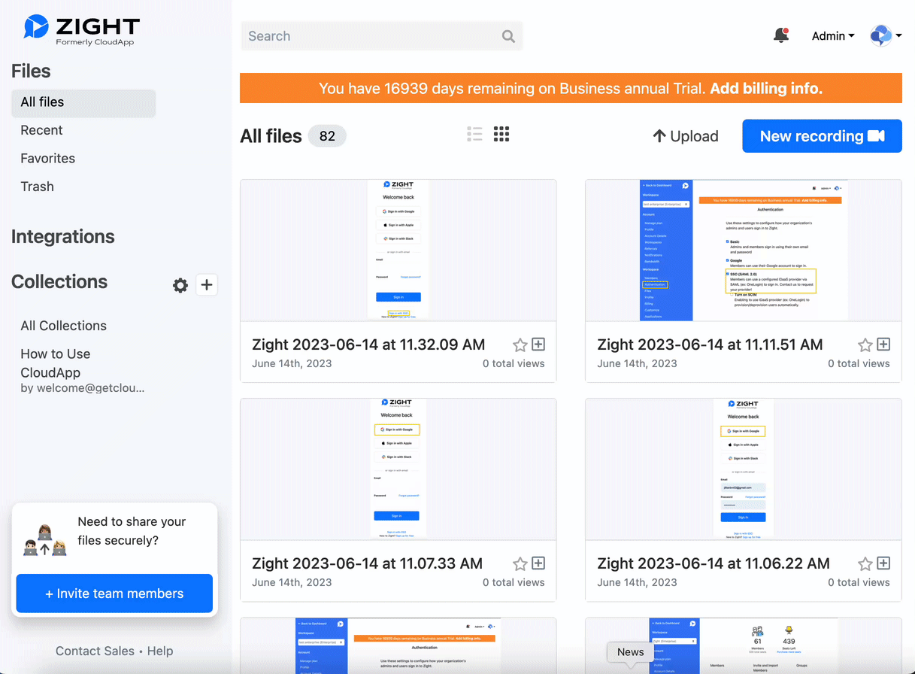Add 11.32.09 AM file to collection
Image resolution: width=915 pixels, height=674 pixels.
click(538, 345)
